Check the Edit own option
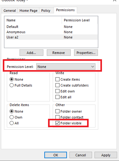 57,91
